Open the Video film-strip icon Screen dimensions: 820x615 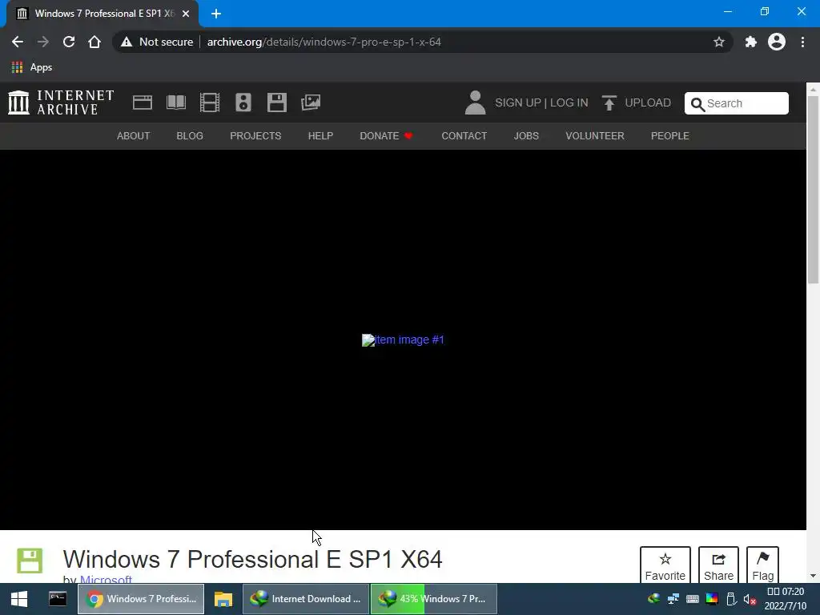[x=210, y=102]
